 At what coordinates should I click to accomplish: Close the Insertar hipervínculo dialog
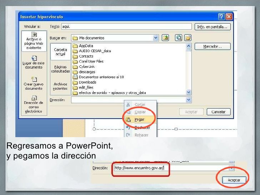pyautogui.click(x=229, y=16)
